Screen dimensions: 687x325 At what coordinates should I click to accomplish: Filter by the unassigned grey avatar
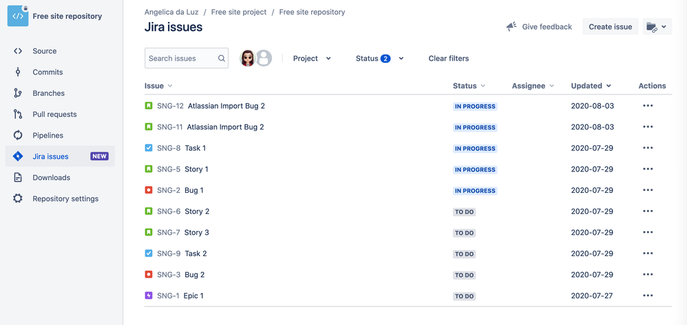[264, 59]
